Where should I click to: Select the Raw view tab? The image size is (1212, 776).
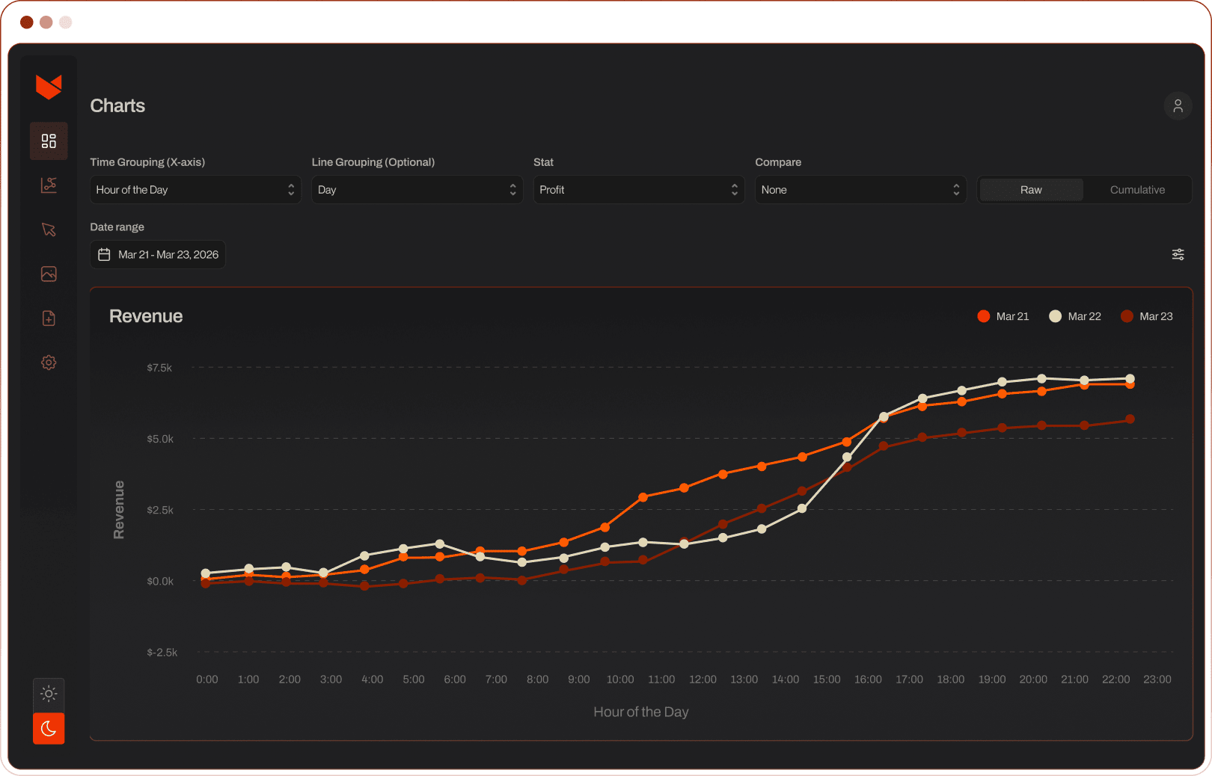[x=1031, y=190]
